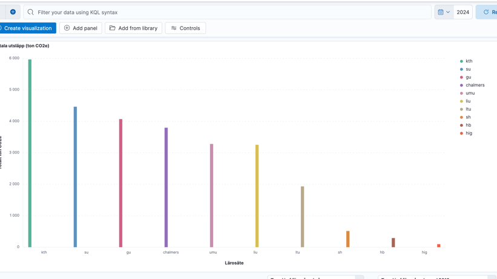Image resolution: width=497 pixels, height=279 pixels.
Task: Click the 2024 date range selector
Action: [463, 12]
